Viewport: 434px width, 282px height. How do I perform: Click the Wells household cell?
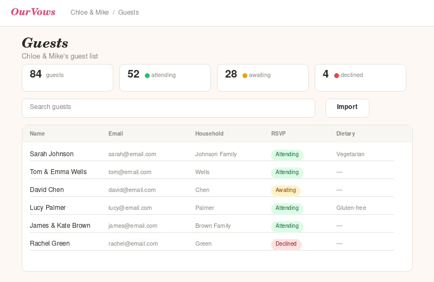tap(202, 172)
